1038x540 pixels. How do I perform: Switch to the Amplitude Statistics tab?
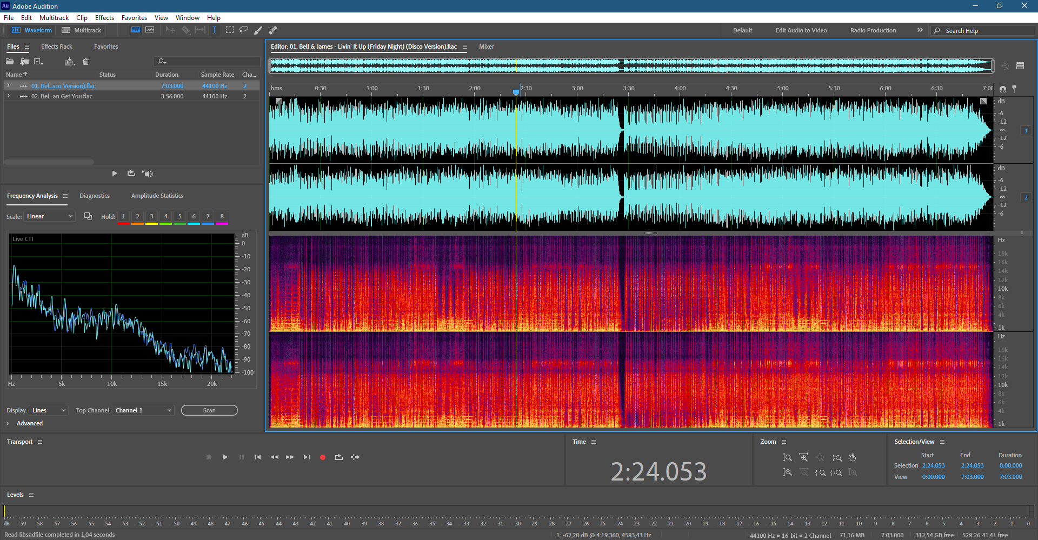(x=157, y=196)
